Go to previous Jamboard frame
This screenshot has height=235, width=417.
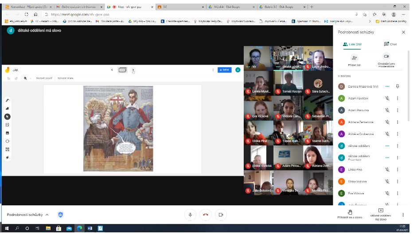point(112,70)
